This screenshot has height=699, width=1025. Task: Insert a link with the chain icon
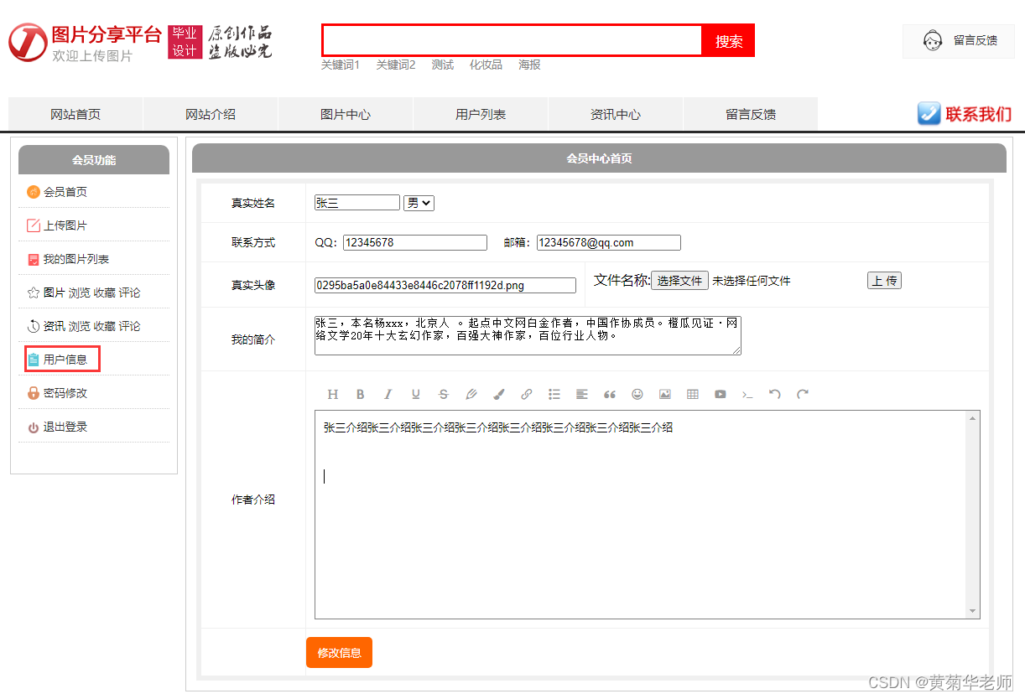[527, 394]
